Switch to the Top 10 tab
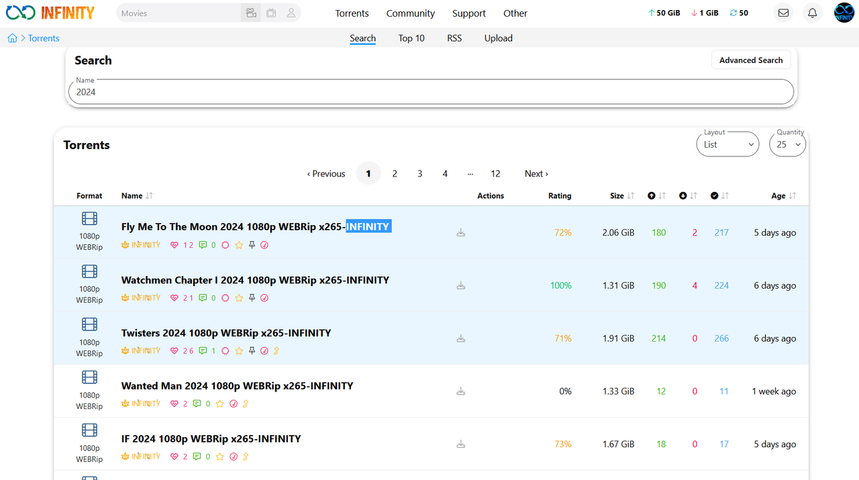The image size is (859, 480). 411,38
